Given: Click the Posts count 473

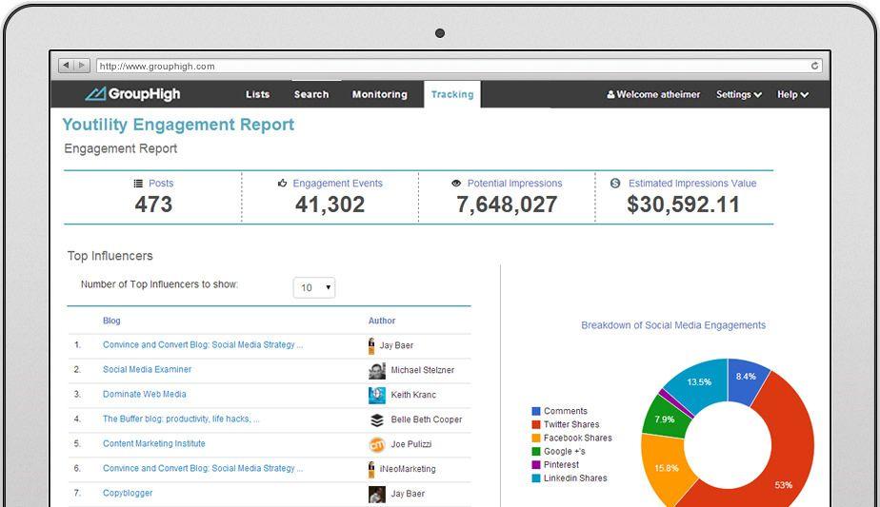Looking at the screenshot, I should [153, 205].
